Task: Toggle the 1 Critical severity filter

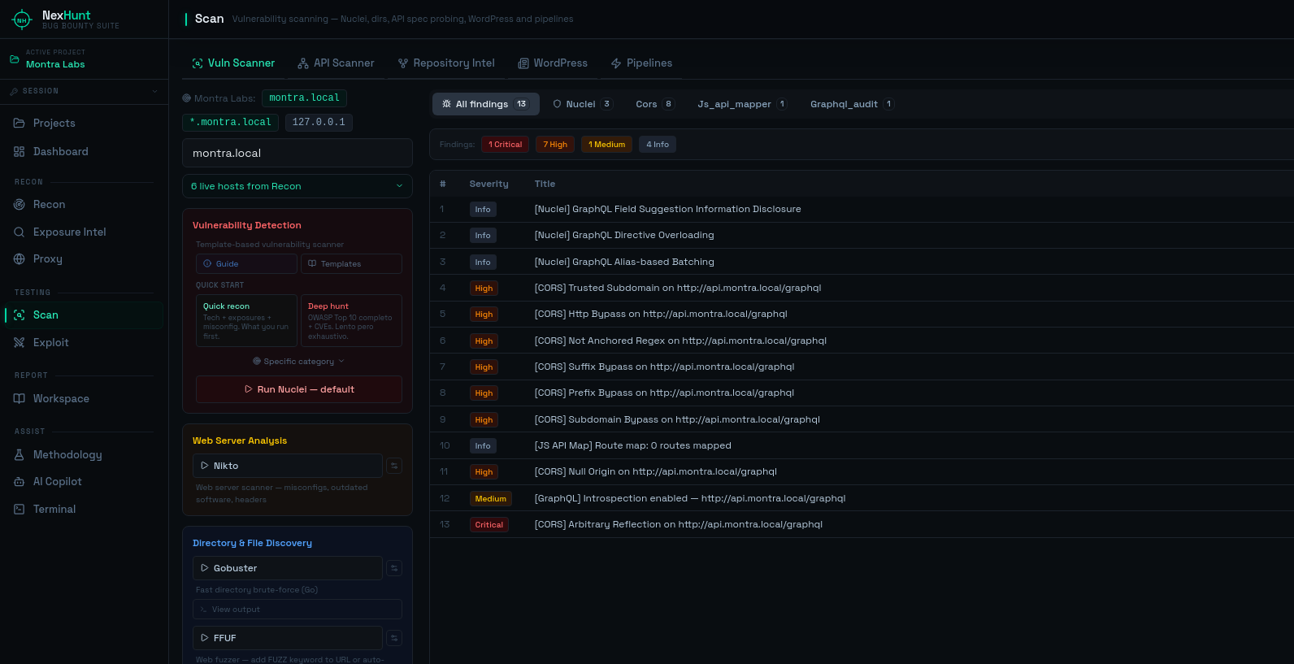Action: 506,145
